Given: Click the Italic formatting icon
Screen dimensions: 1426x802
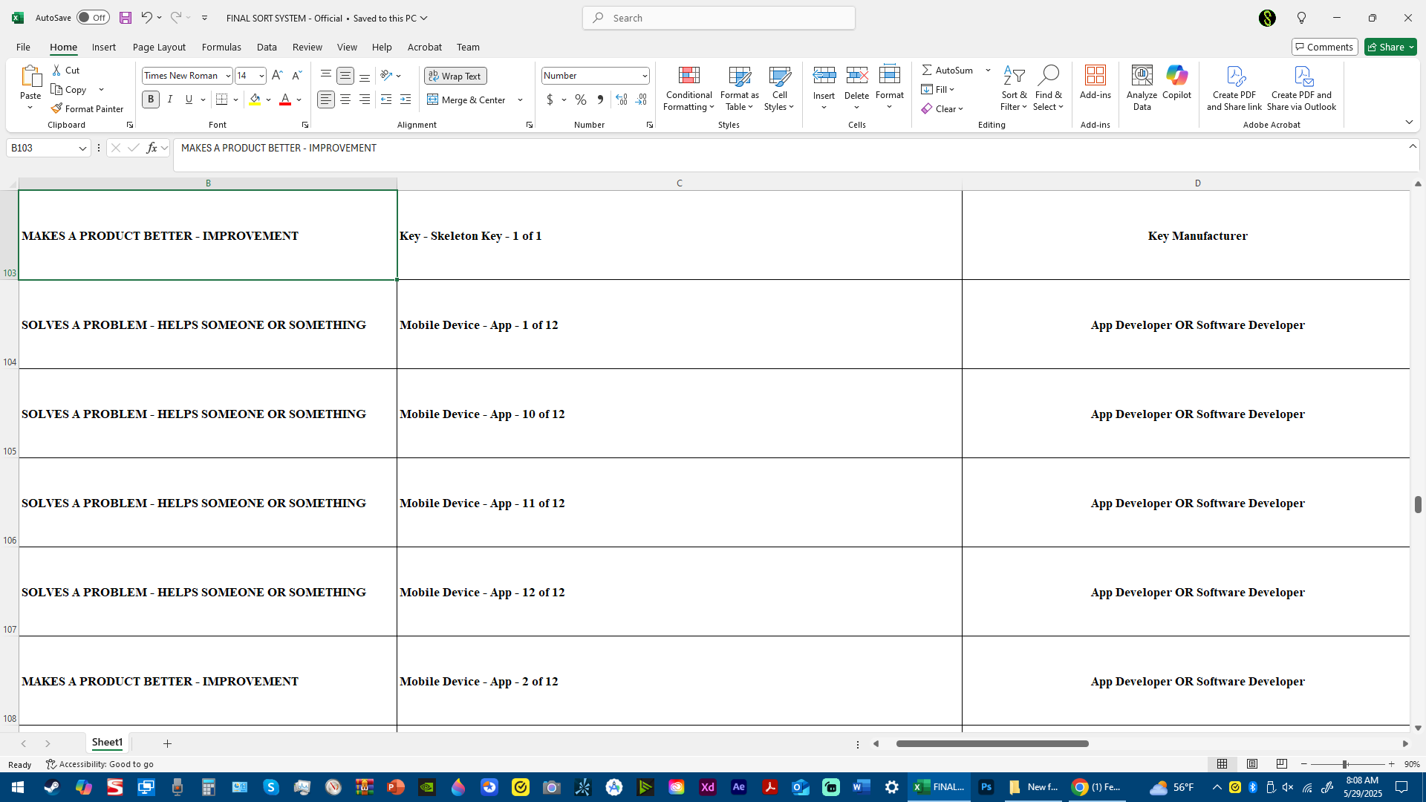Looking at the screenshot, I should [170, 100].
